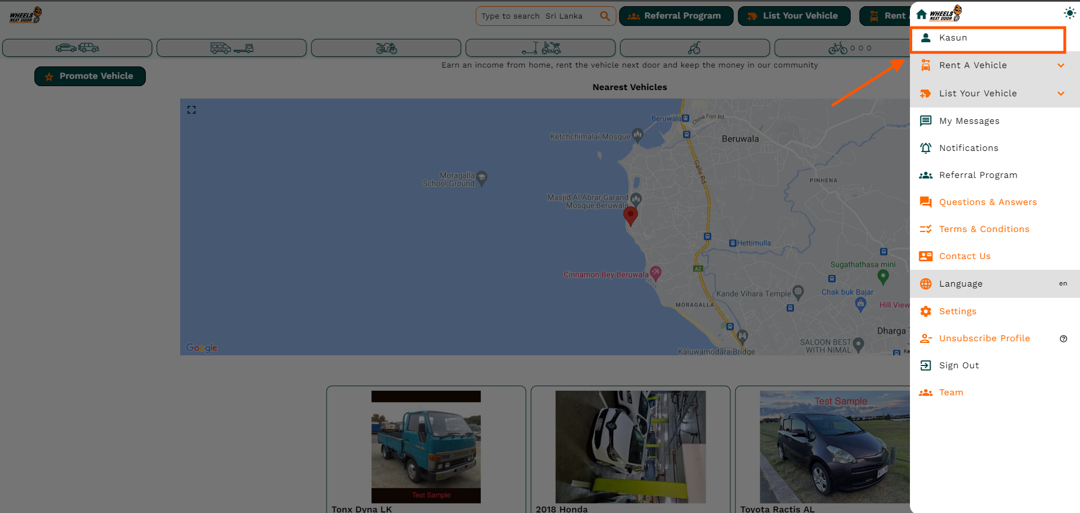Open My Messages from the menu

pos(969,121)
